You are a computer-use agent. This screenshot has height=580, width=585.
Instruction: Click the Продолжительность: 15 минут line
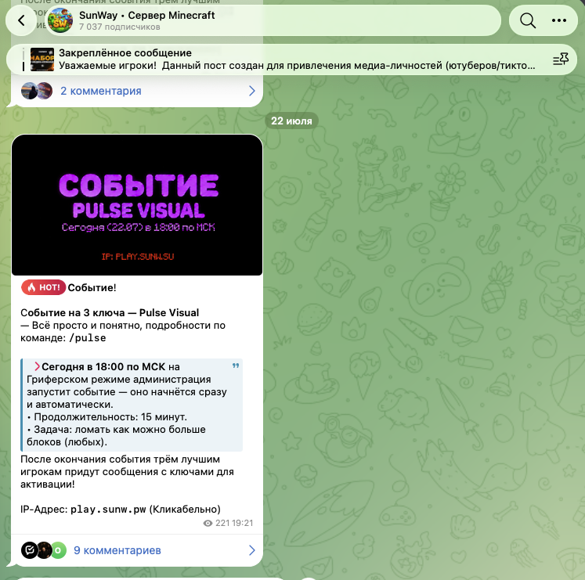[x=107, y=417]
